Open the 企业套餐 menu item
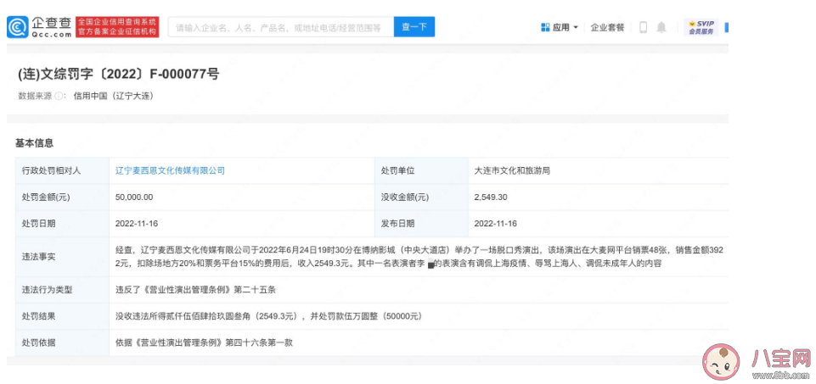This screenshot has height=384, width=816. click(607, 27)
